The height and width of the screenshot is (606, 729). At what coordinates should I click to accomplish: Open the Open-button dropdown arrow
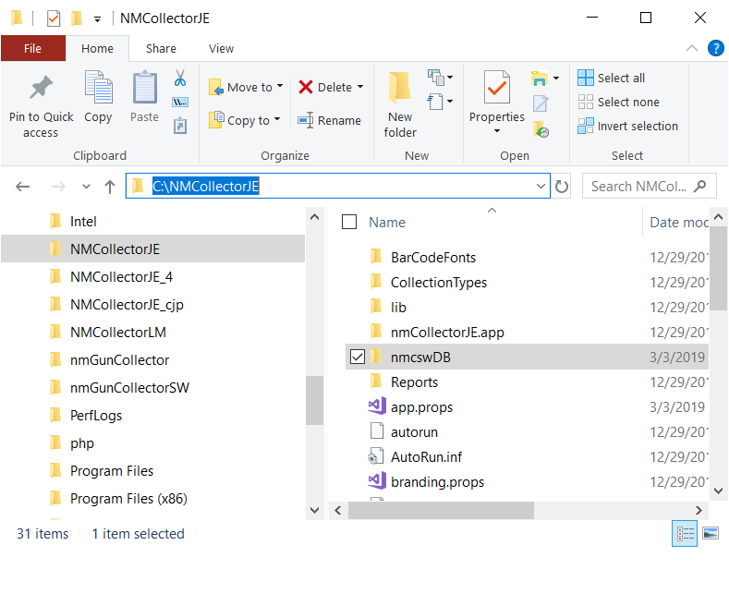[556, 79]
